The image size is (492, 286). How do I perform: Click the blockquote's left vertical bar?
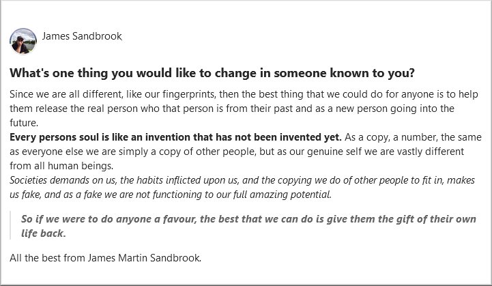pos(11,226)
